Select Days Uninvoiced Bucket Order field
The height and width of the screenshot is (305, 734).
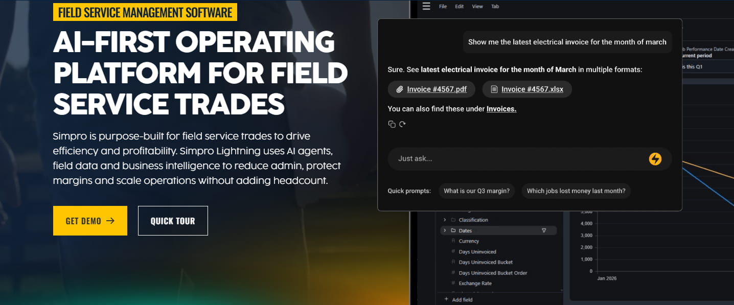pos(493,273)
